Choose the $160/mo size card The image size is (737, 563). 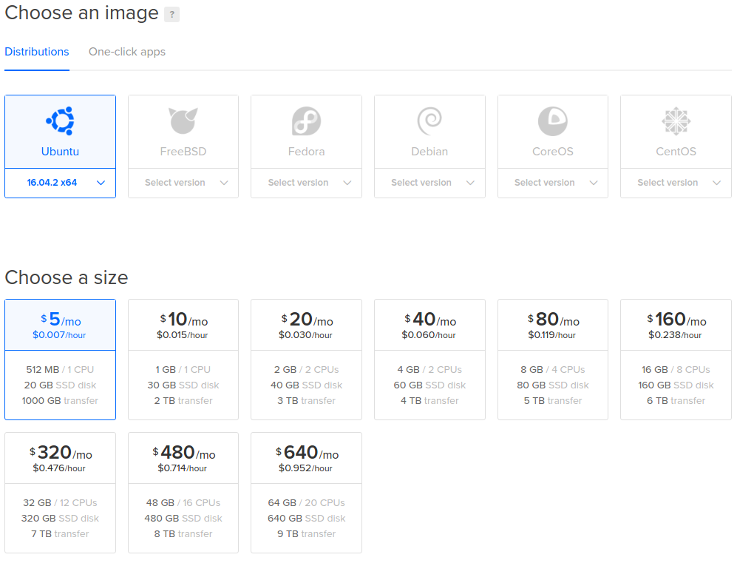pyautogui.click(x=676, y=359)
